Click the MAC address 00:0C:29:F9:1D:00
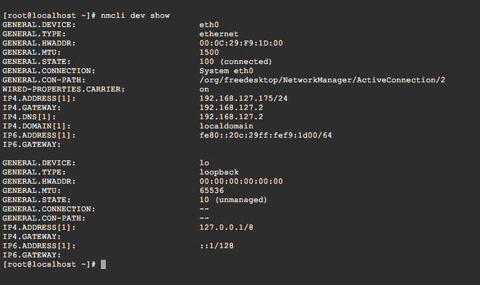 click(241, 43)
